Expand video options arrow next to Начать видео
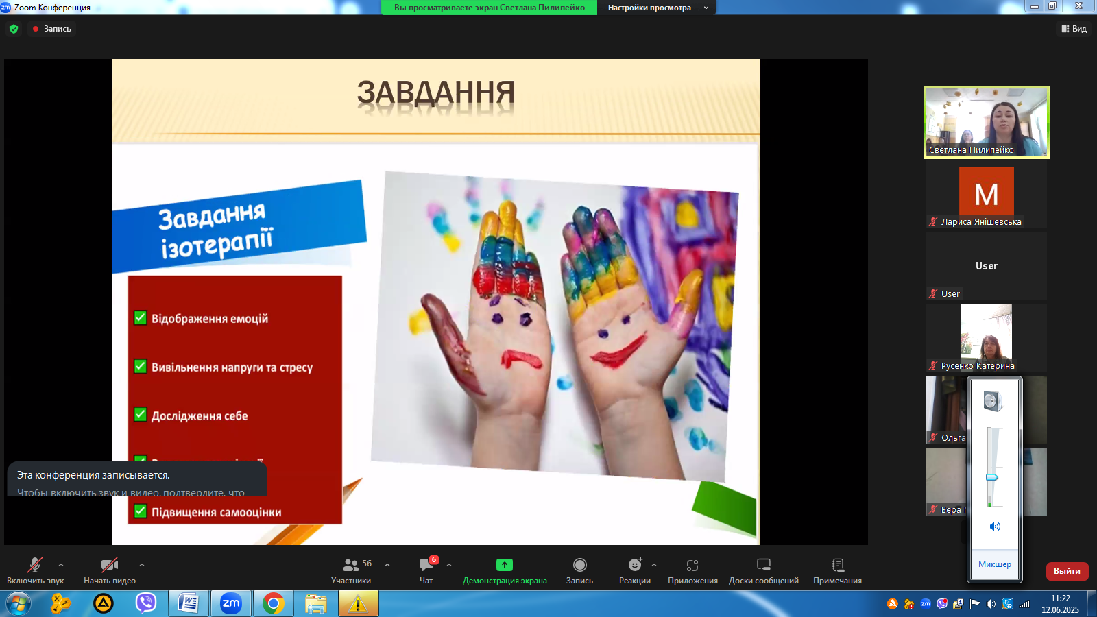 [x=142, y=565]
